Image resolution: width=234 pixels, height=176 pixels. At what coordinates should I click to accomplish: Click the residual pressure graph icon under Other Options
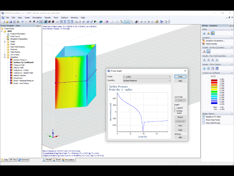pyautogui.click(x=213, y=69)
